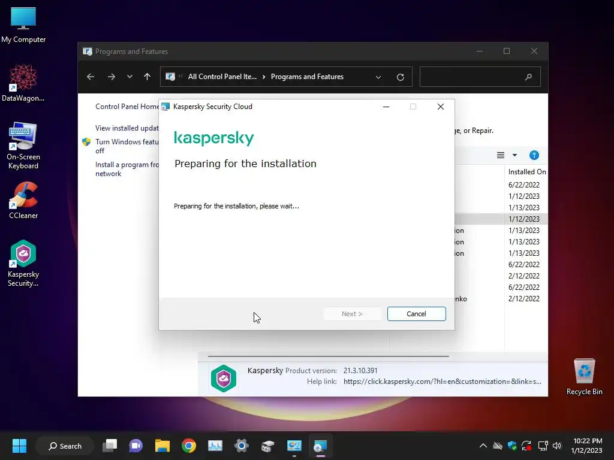Open the performance monitor taskbar icon
The height and width of the screenshot is (460, 614).
(x=215, y=446)
